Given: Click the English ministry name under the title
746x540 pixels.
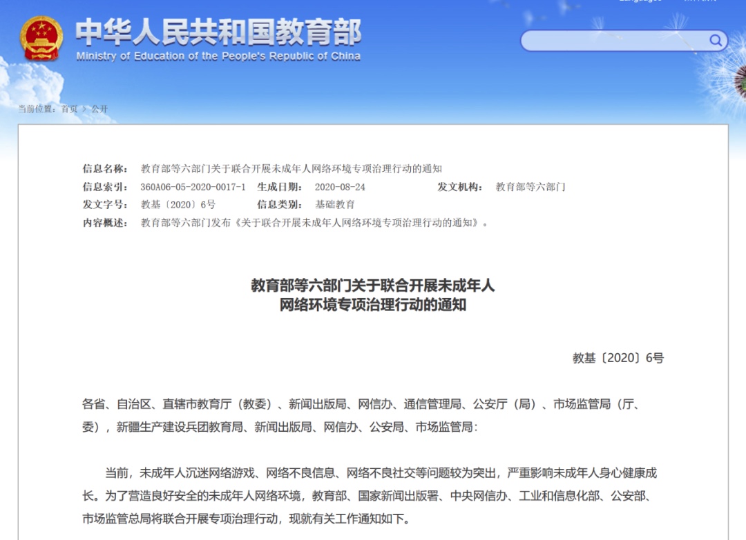Looking at the screenshot, I should [x=218, y=56].
